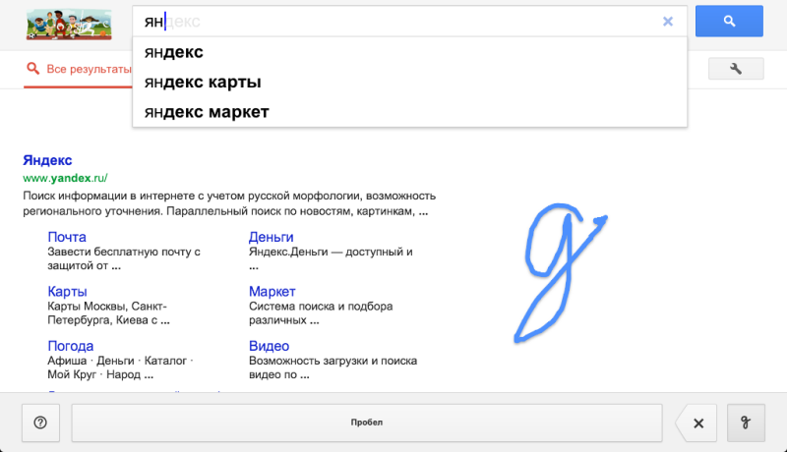Viewport: 787px width, 452px height.
Task: Focus the search input field
Action: click(x=393, y=21)
